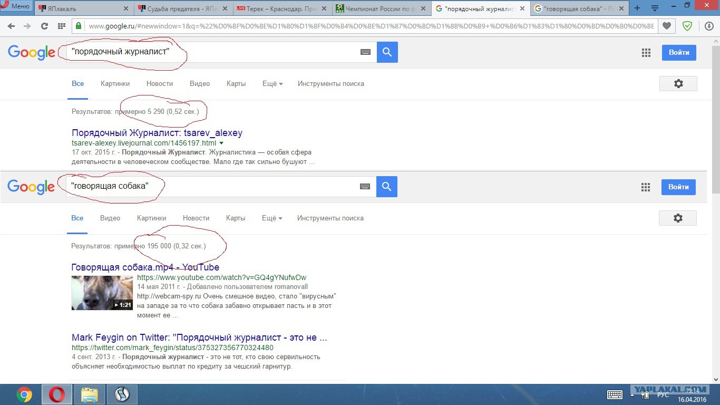The width and height of the screenshot is (720, 405).
Task: Launch Google Chrome from the taskbar
Action: coord(24,394)
